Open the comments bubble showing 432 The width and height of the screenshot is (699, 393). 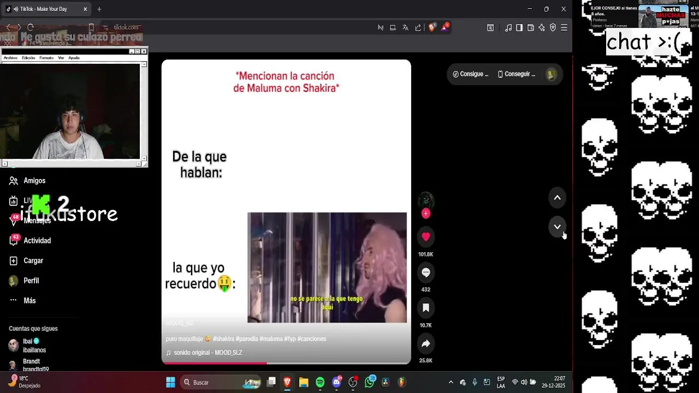(426, 272)
